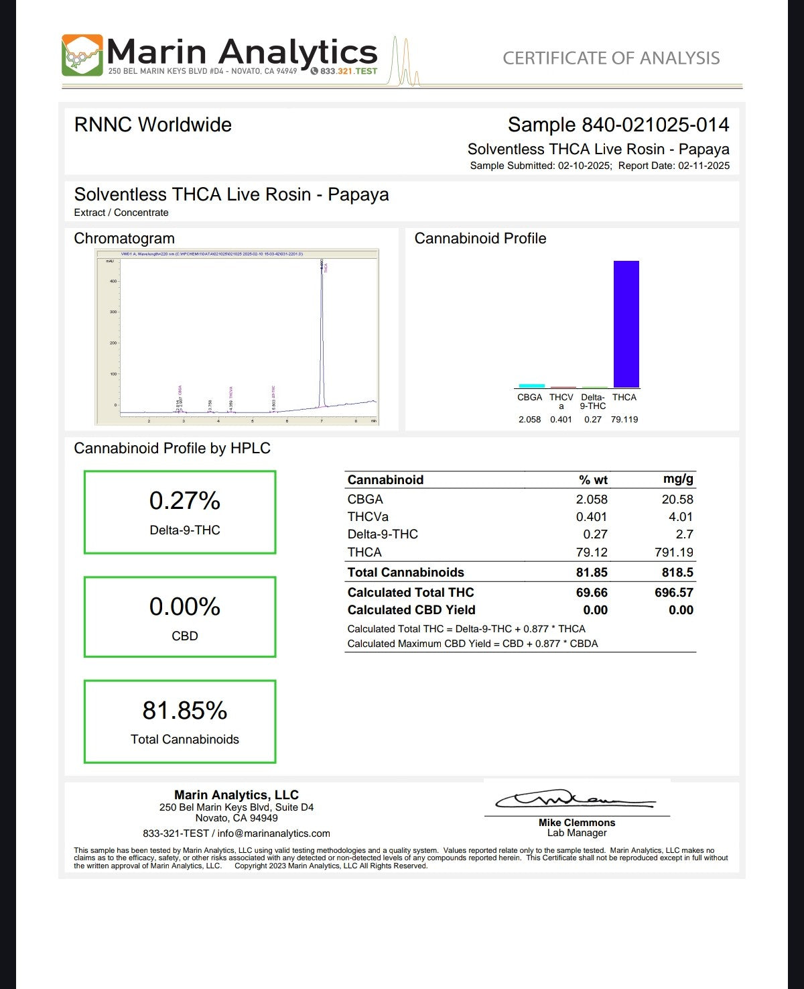Click the "mg/g" column header
This screenshot has width=804, height=989.
coord(678,479)
